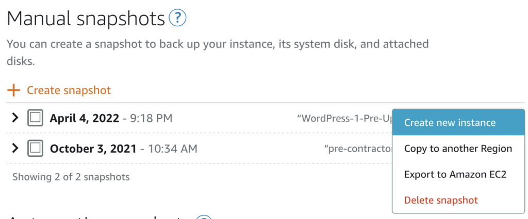Click the Create snapshot link
The width and height of the screenshot is (528, 219).
(x=69, y=90)
